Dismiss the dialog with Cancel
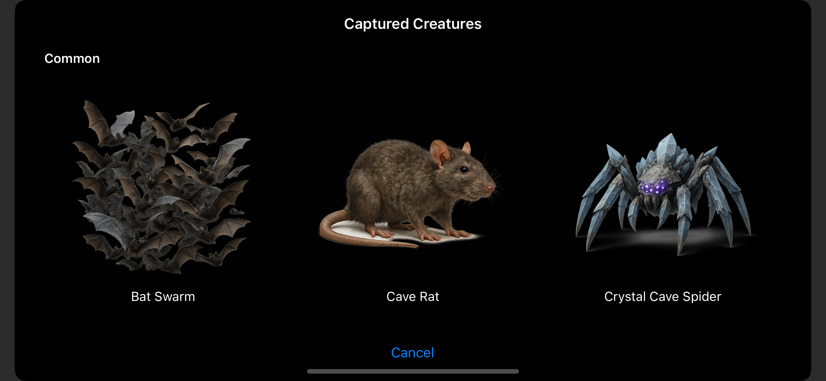The image size is (826, 381). click(x=412, y=352)
